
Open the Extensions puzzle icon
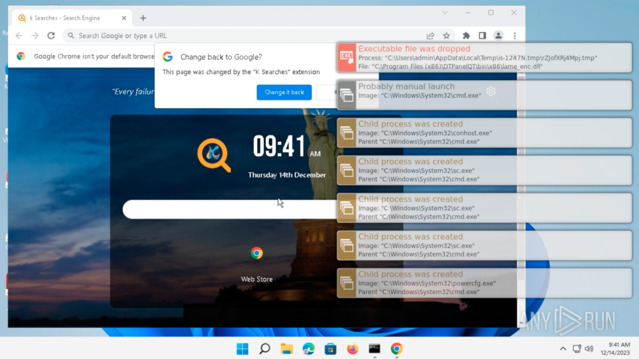(466, 36)
